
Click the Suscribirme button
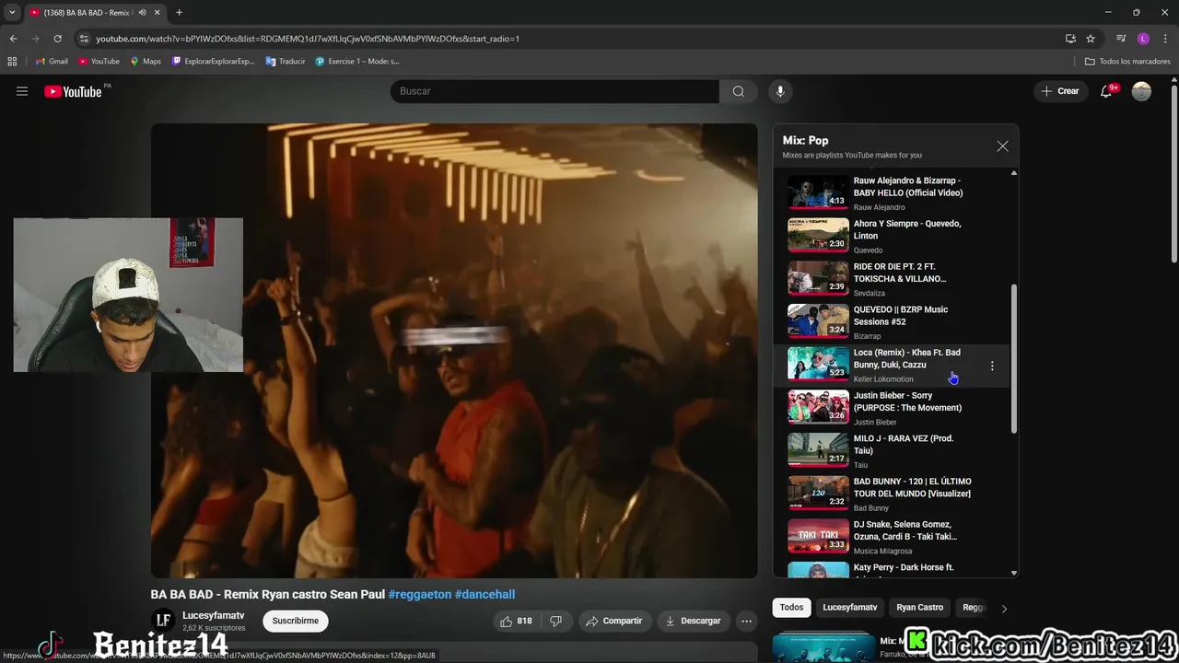click(x=296, y=621)
